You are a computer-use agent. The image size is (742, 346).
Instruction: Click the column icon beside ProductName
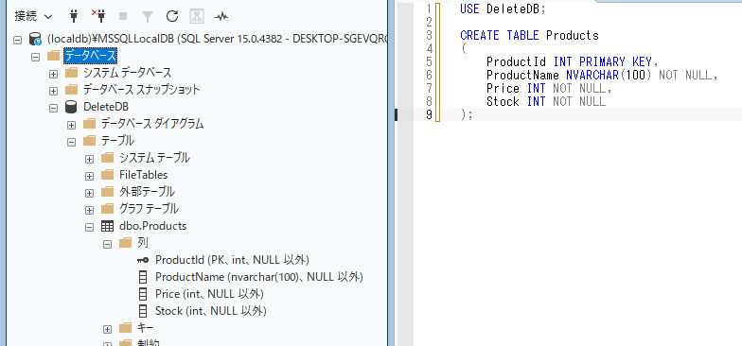click(x=142, y=276)
